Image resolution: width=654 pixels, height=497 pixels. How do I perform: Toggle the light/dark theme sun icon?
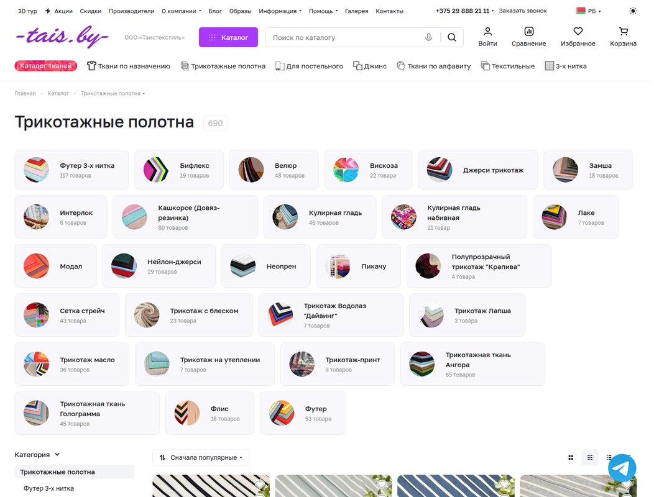click(633, 11)
